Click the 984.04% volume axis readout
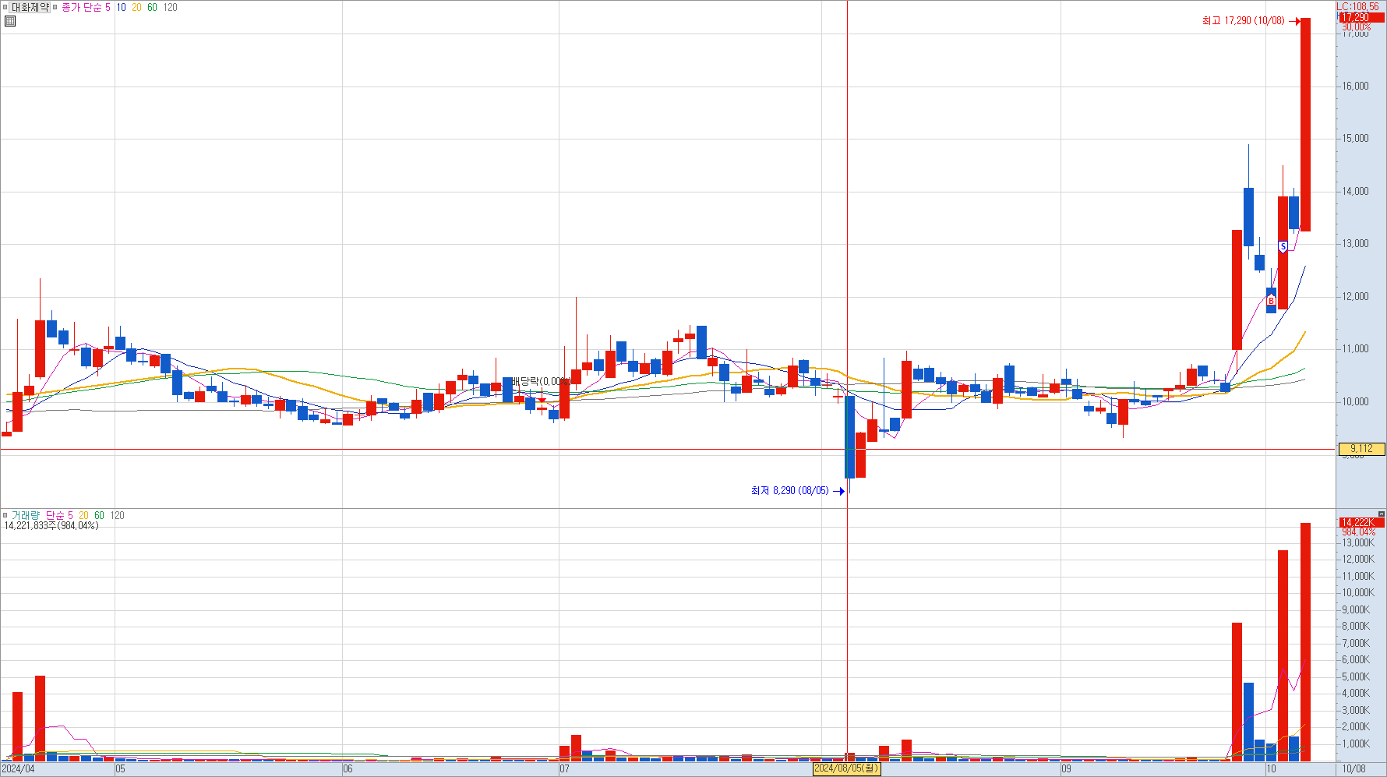 (1358, 532)
